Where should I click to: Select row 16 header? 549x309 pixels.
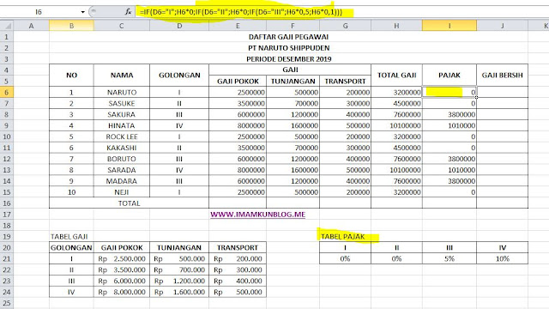tap(7, 203)
